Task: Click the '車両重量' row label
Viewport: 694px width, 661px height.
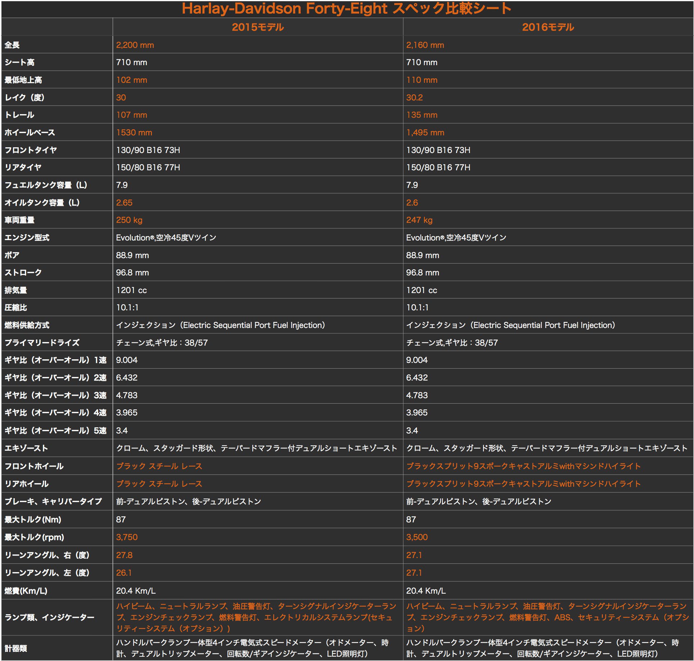Action: coord(19,220)
